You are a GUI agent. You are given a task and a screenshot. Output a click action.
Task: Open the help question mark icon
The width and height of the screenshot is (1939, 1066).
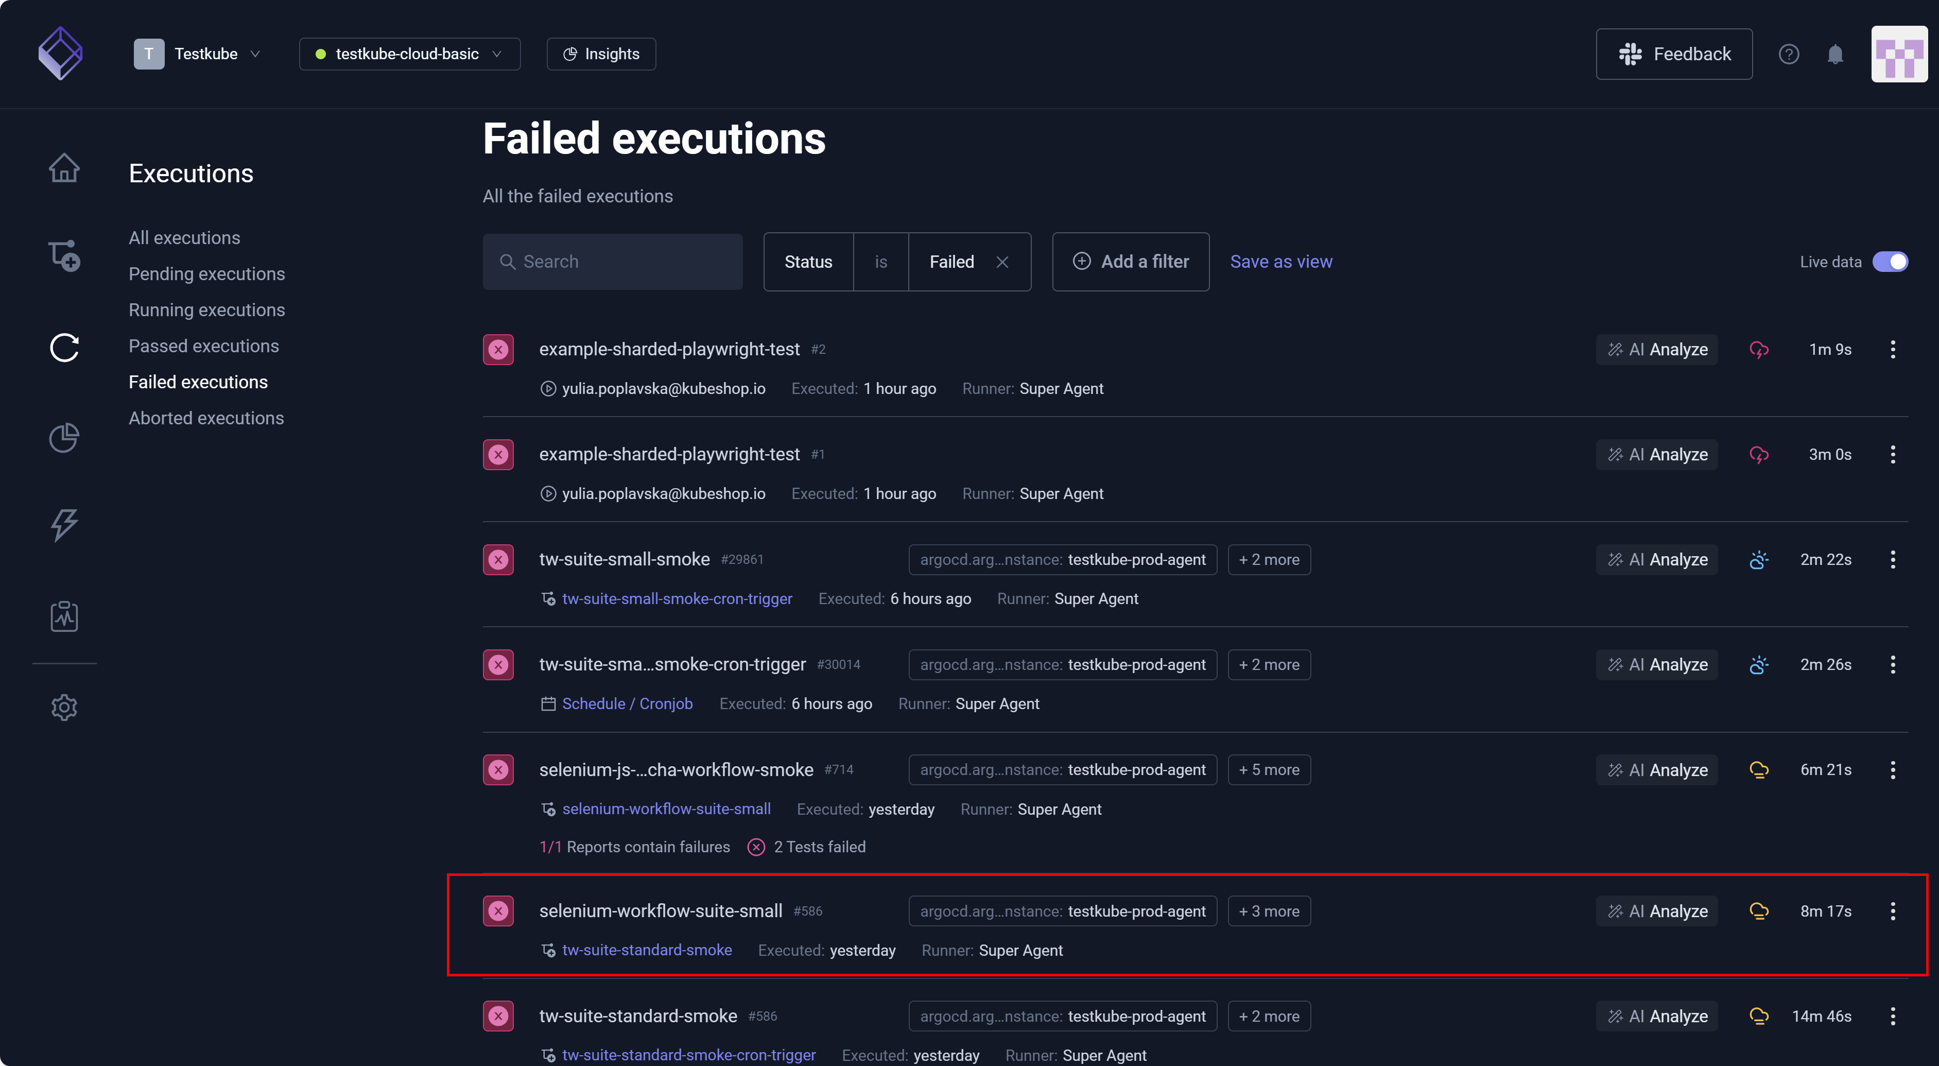pyautogui.click(x=1790, y=54)
